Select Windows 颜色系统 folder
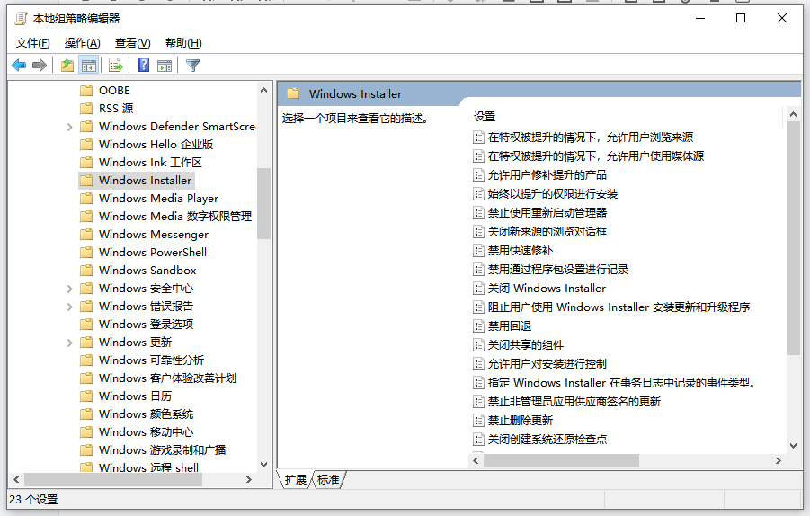 (x=147, y=414)
